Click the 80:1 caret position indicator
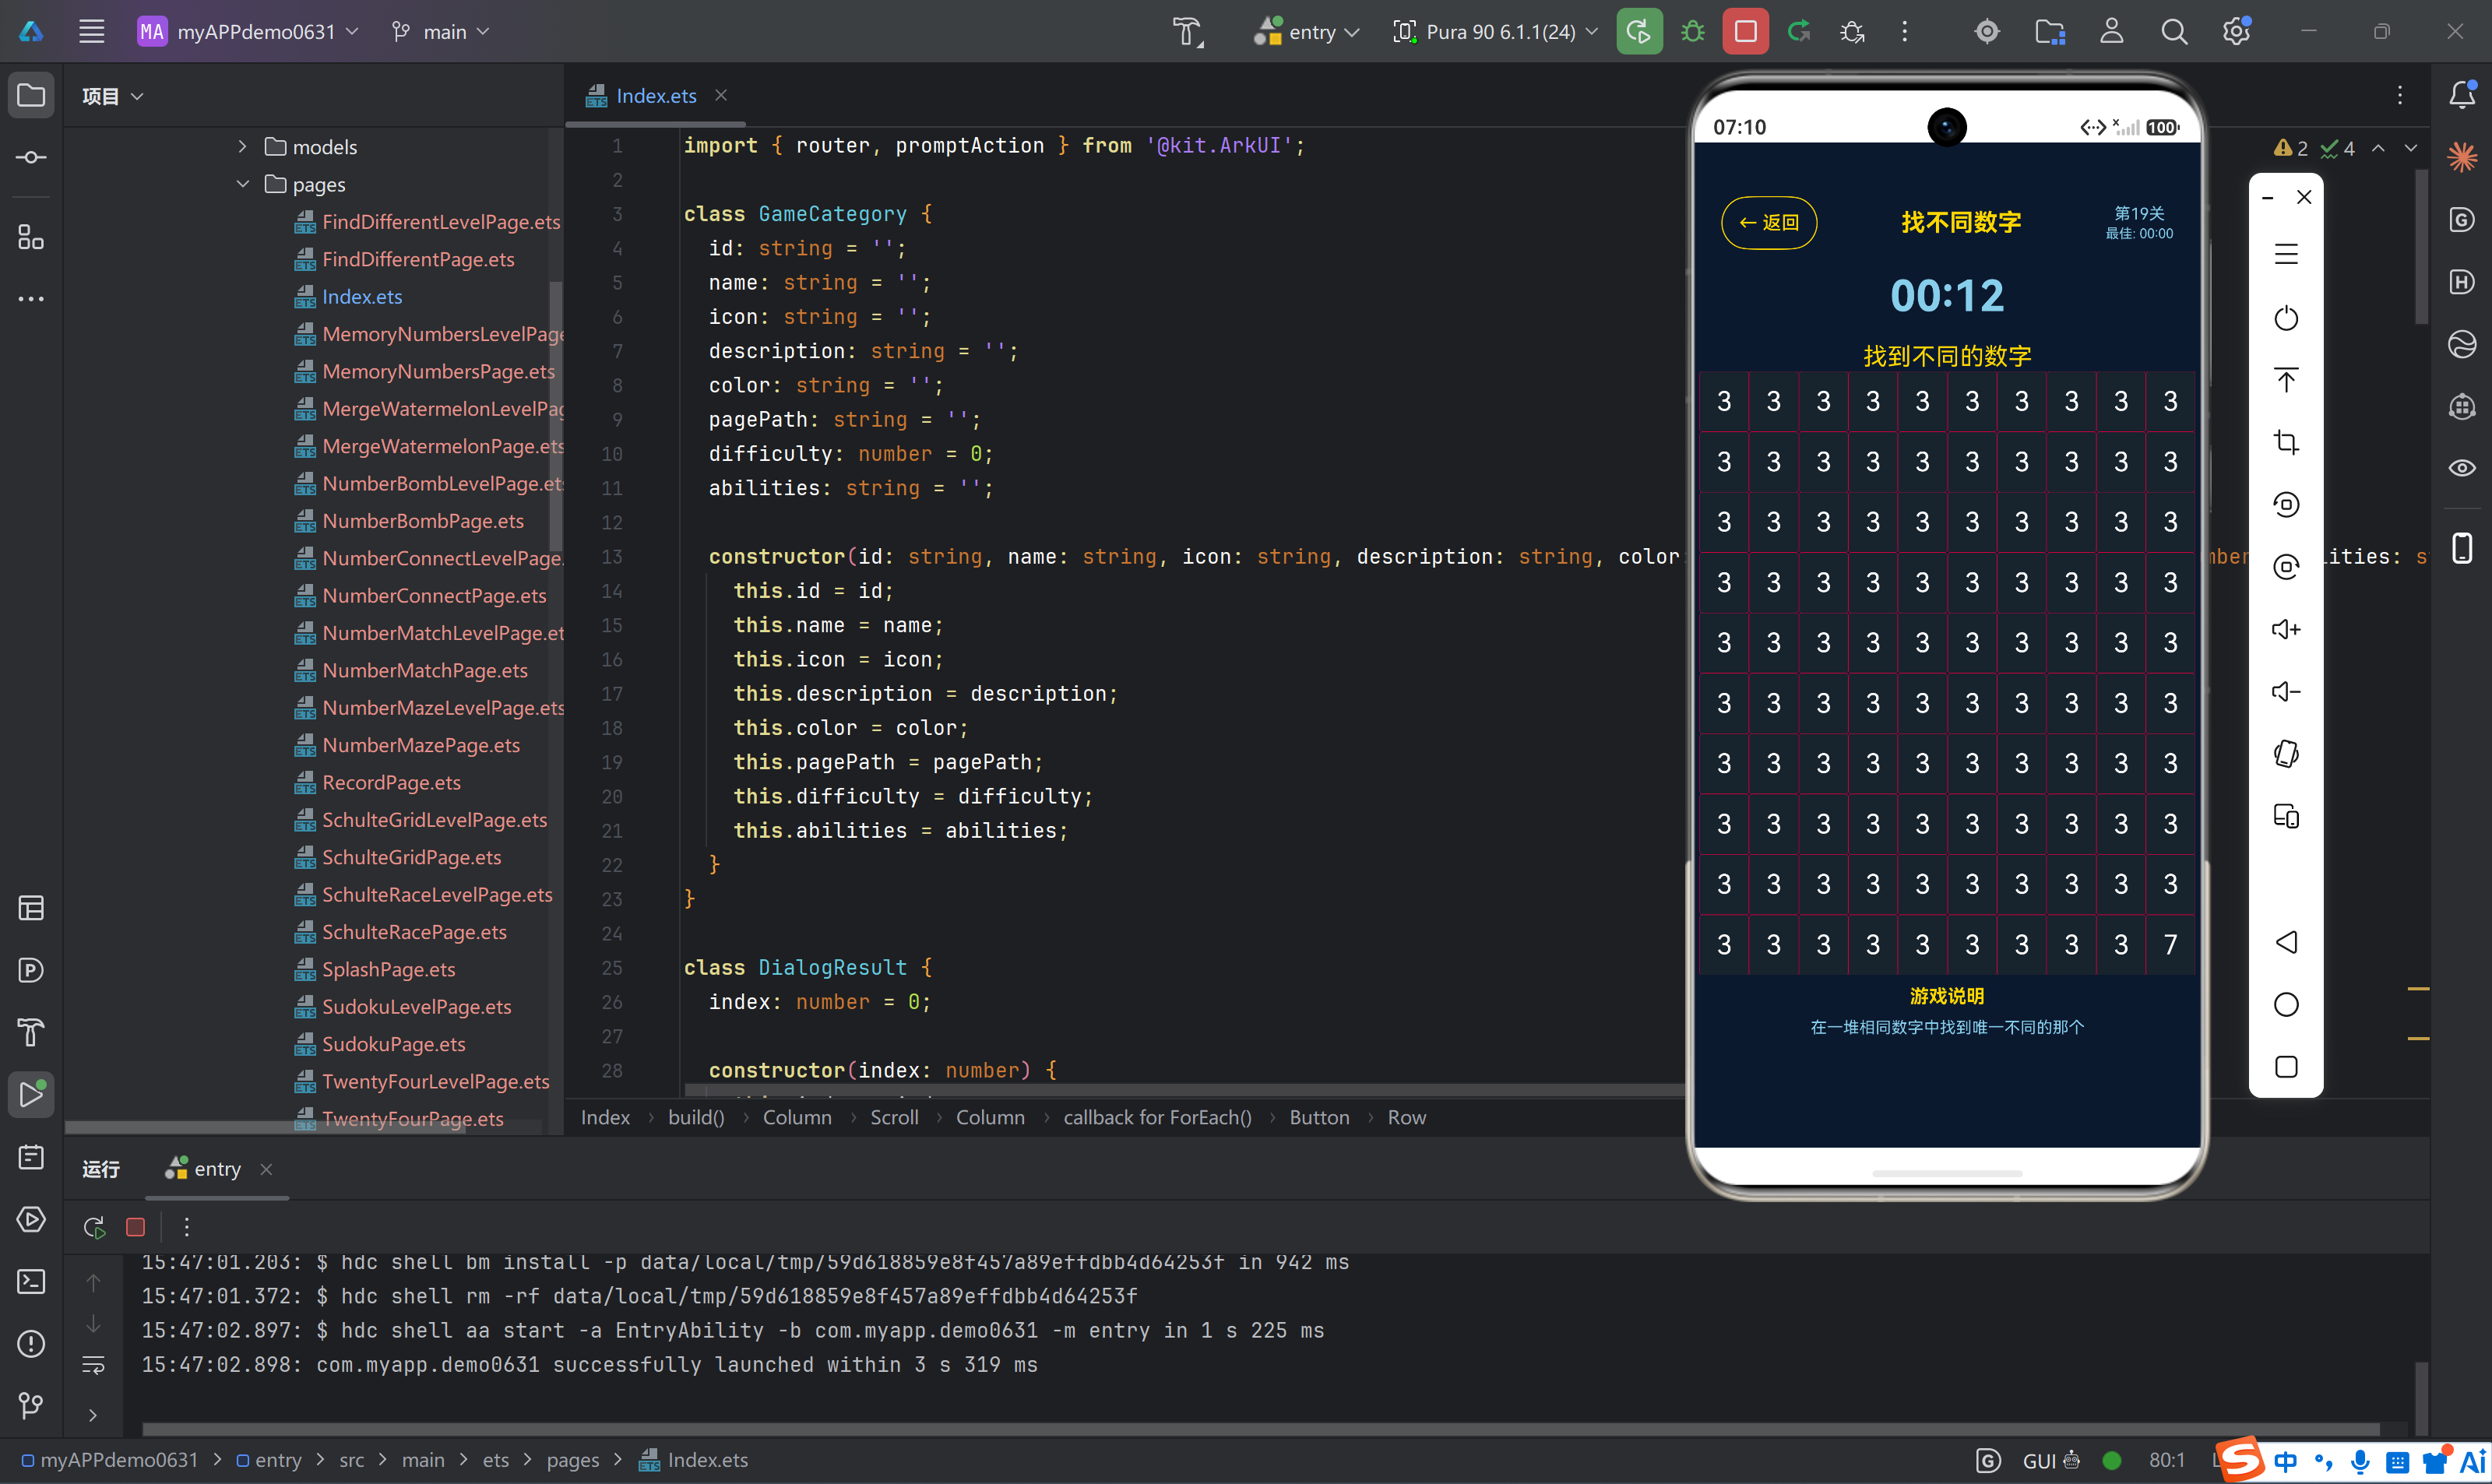2492x1484 pixels. 2166,1460
